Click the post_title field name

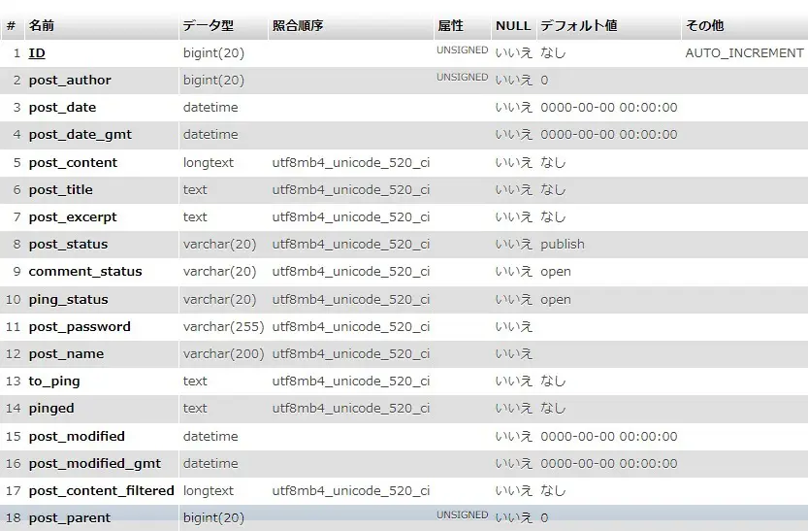tap(61, 190)
